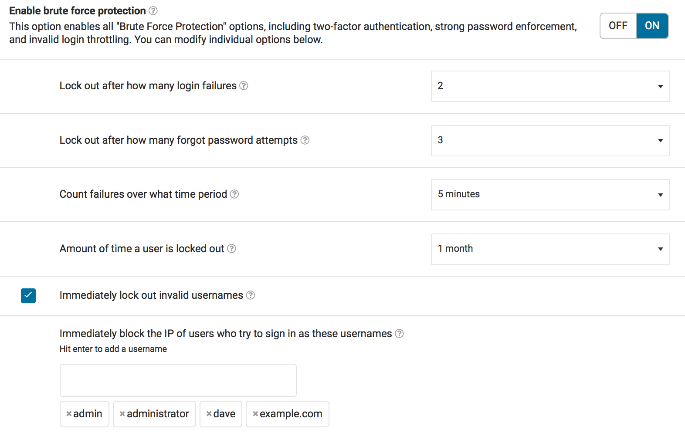Image resolution: width=685 pixels, height=433 pixels.
Task: Remove the admin username tag
Action: tap(69, 414)
